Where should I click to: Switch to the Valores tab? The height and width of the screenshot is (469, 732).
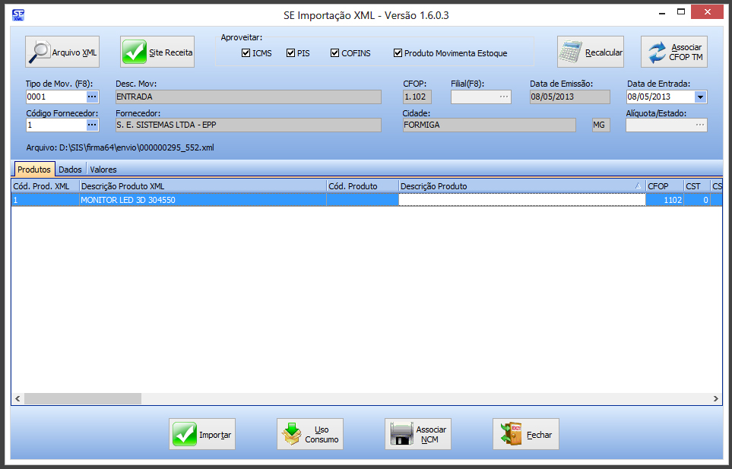pos(103,170)
